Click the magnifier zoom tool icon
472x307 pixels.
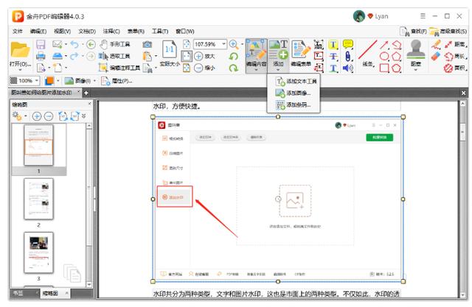pos(234,44)
